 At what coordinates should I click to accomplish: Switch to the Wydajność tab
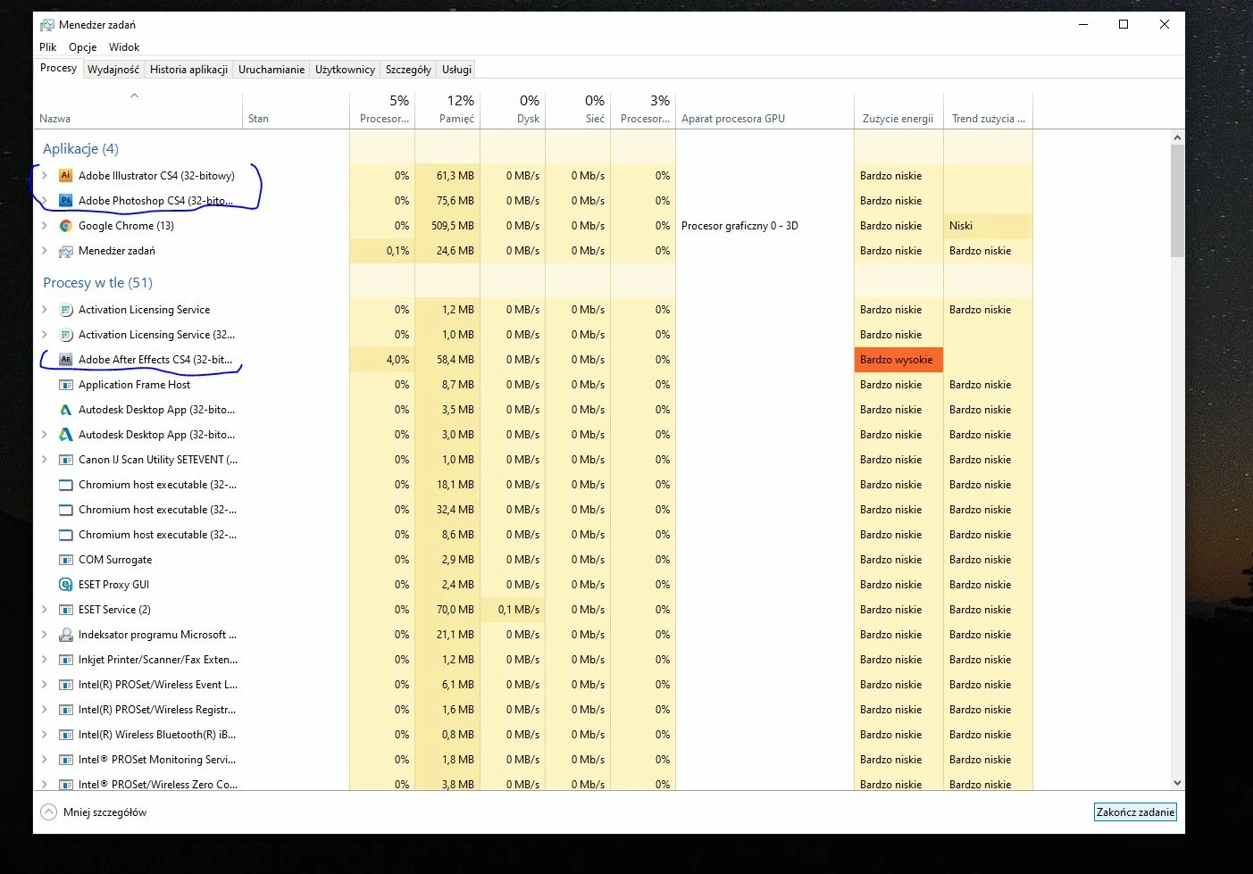click(x=113, y=70)
